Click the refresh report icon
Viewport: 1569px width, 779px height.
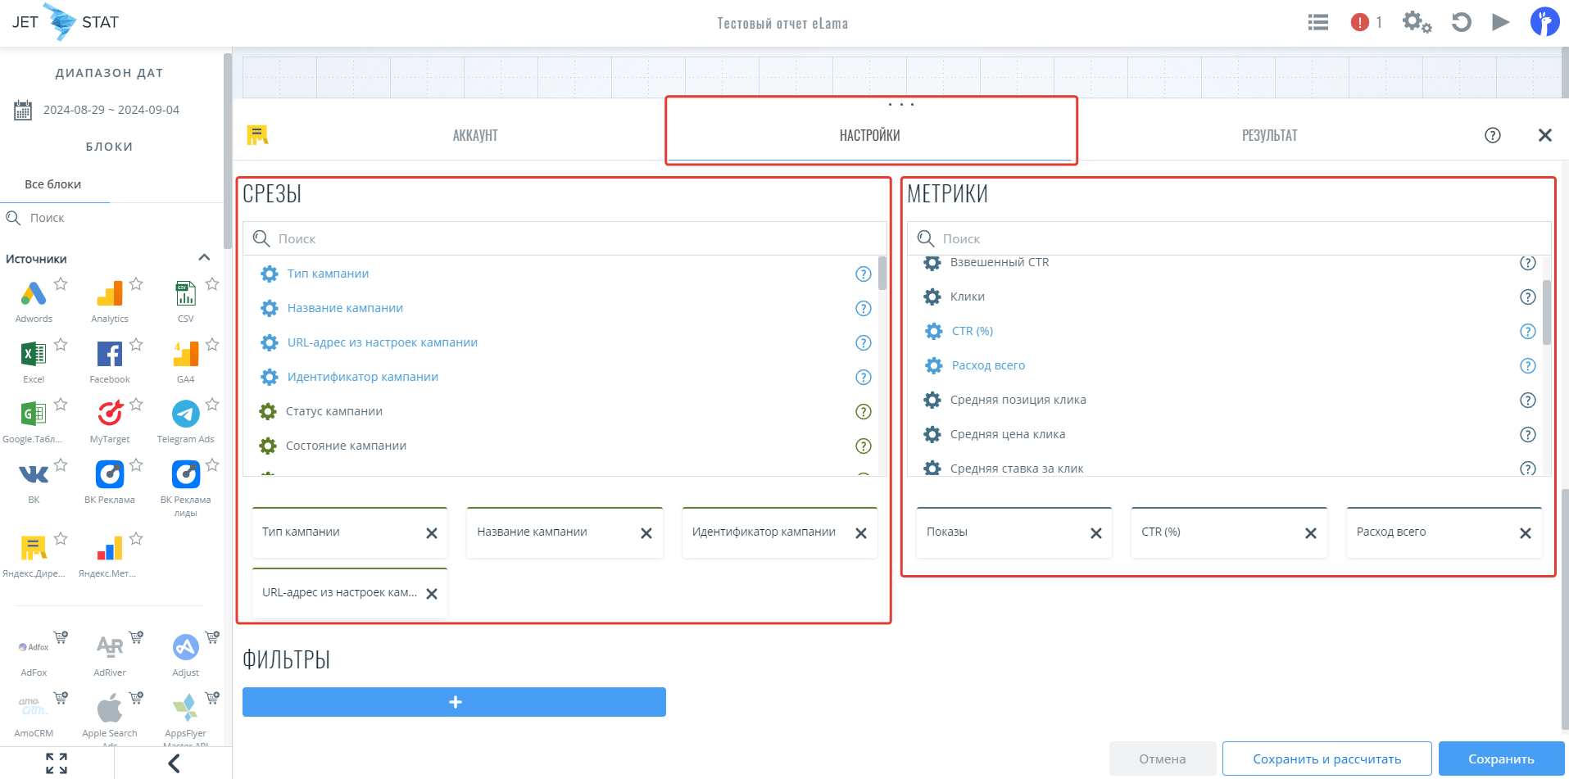[x=1461, y=22]
